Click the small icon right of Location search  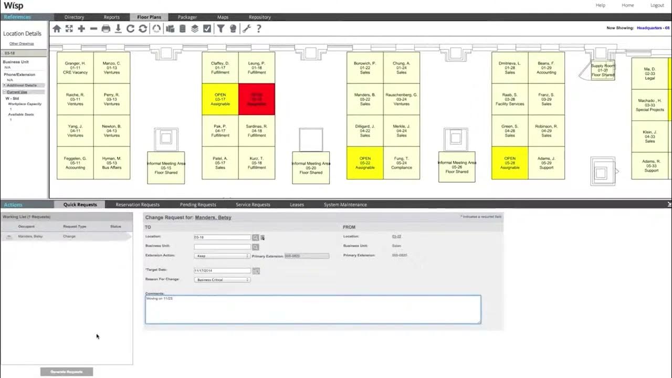click(x=262, y=238)
